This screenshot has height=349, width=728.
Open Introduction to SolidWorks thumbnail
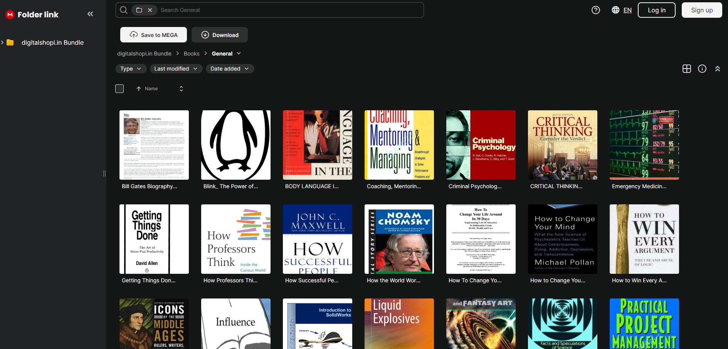click(x=318, y=324)
